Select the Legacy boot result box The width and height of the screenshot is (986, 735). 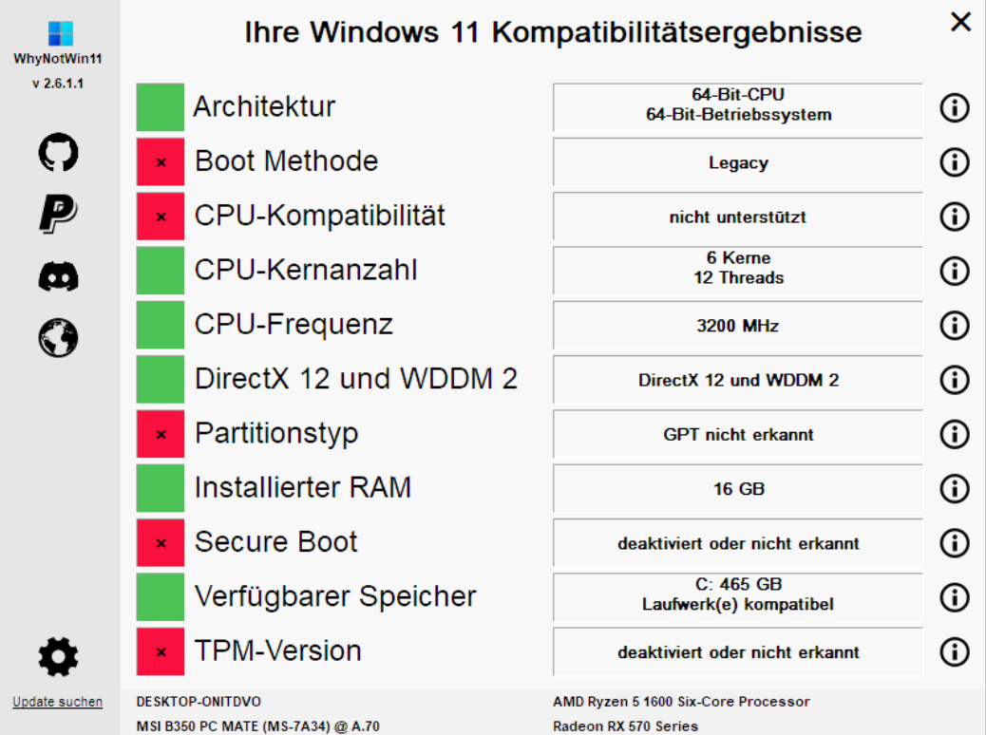coord(738,162)
